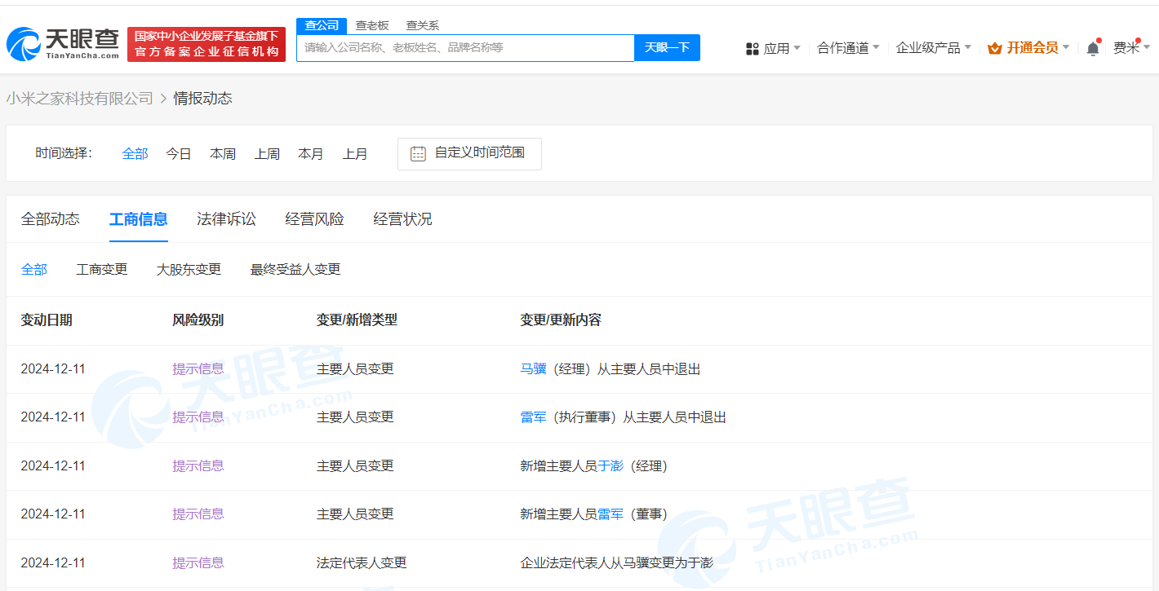This screenshot has width=1159, height=591.
Task: Click the 天眼一下 search button
Action: [667, 47]
